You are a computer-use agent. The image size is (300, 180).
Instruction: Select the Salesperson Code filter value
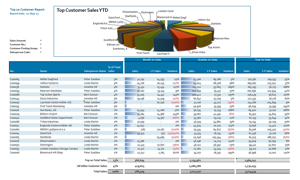41,52
